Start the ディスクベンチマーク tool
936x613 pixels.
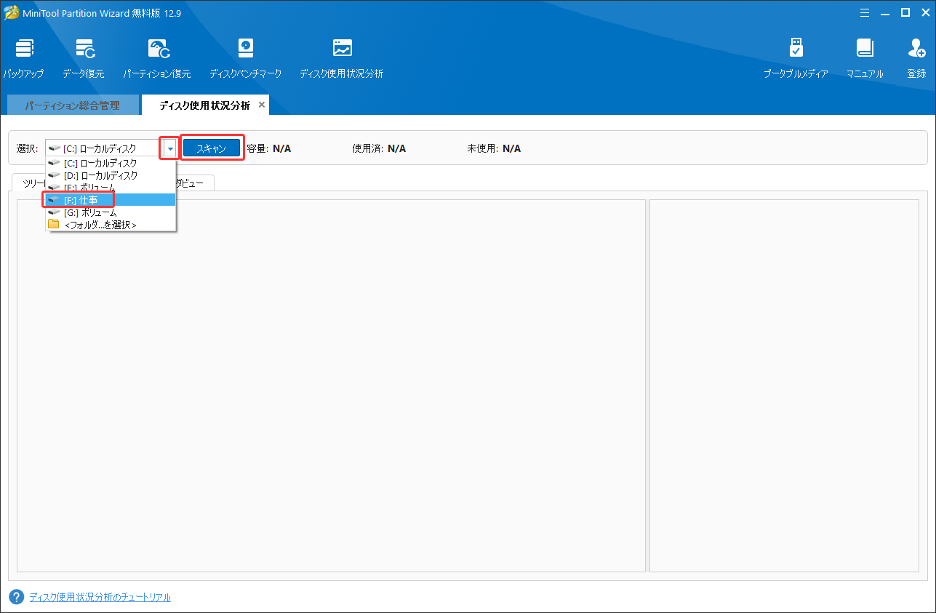tap(245, 58)
